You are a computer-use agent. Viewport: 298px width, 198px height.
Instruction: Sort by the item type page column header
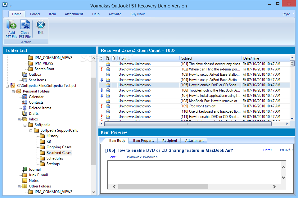(108, 58)
